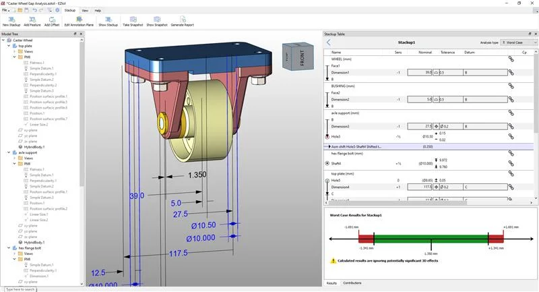The height and width of the screenshot is (292, 539).
Task: Switch to the Contributions tab
Action: [x=352, y=283]
